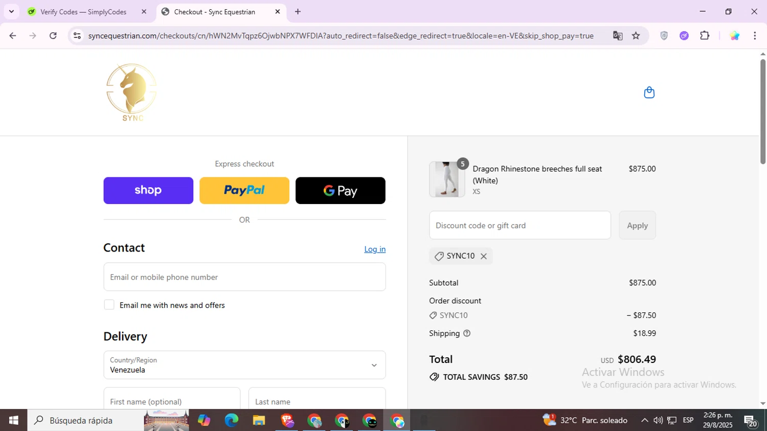This screenshot has width=767, height=431.
Task: Open the notification center icon
Action: point(751,421)
